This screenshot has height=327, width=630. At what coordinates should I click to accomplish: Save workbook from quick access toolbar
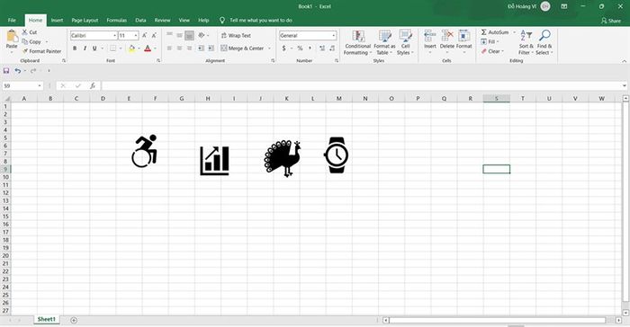click(x=6, y=71)
